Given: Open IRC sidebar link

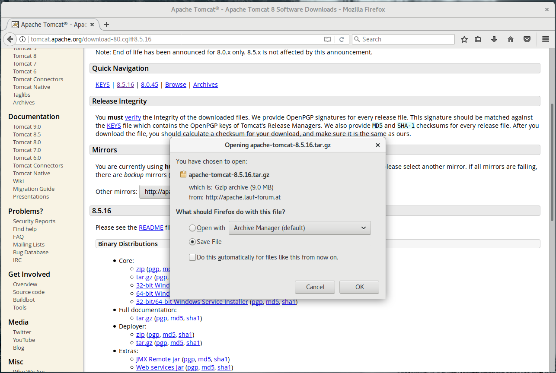Looking at the screenshot, I should pyautogui.click(x=17, y=260).
